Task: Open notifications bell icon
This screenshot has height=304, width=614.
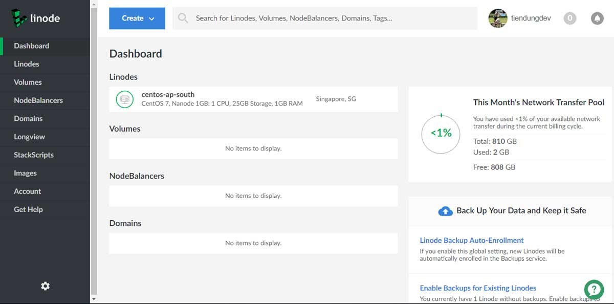Action: [597, 18]
